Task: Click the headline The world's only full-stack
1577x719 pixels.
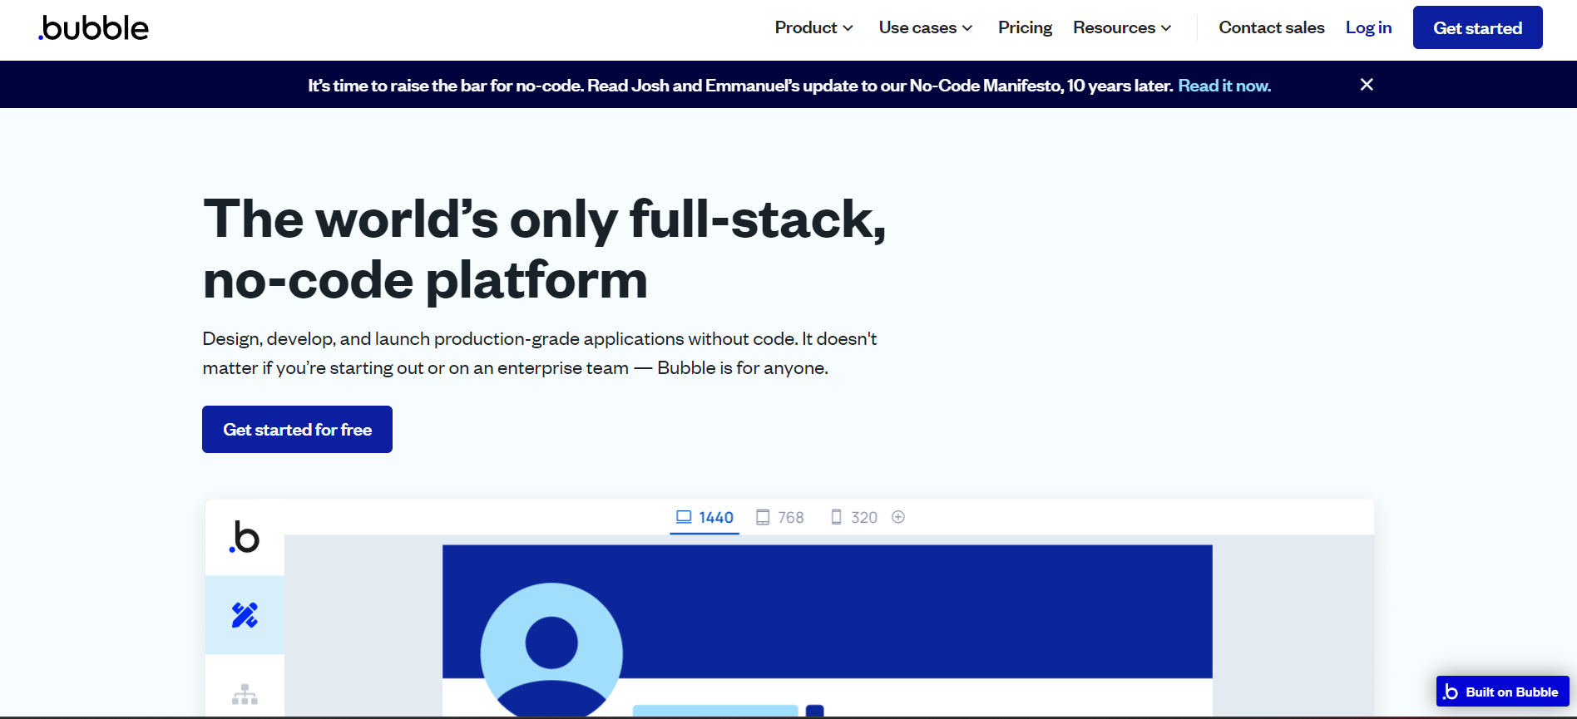Action: tap(544, 249)
